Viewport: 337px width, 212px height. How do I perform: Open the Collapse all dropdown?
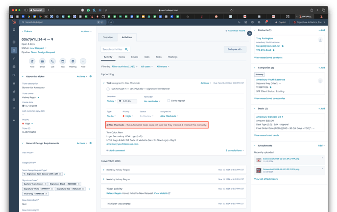coord(235,49)
